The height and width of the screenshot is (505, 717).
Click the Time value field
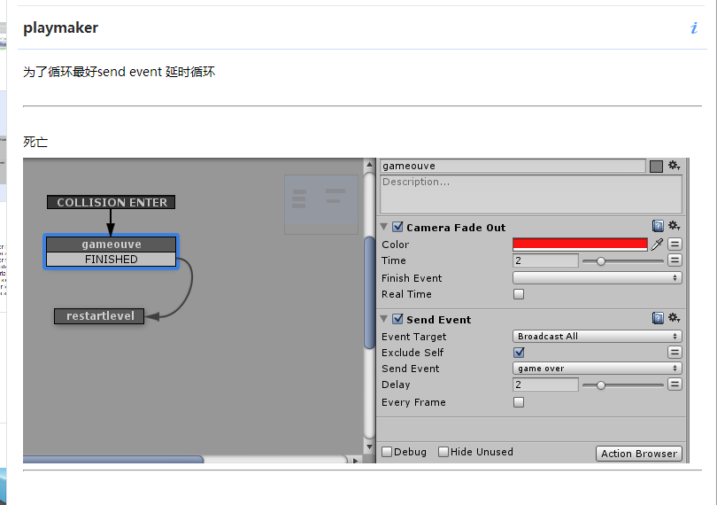[545, 260]
